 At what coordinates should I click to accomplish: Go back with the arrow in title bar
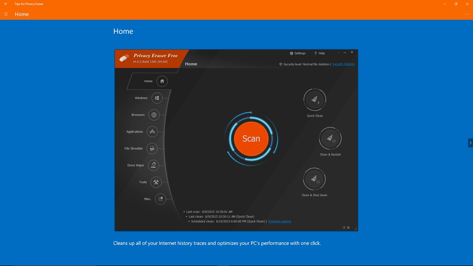coord(6,4)
